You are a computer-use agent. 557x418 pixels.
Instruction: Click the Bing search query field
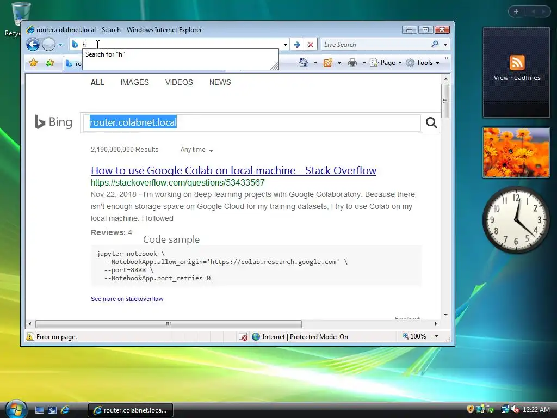251,122
